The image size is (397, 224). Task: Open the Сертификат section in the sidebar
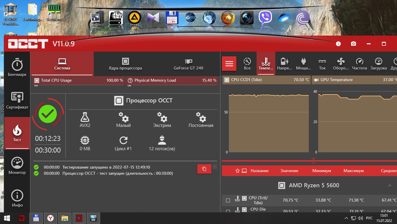17,100
